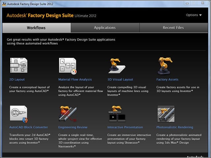Expand the Options dropdown menu
211x158 pixels.
click(194, 15)
